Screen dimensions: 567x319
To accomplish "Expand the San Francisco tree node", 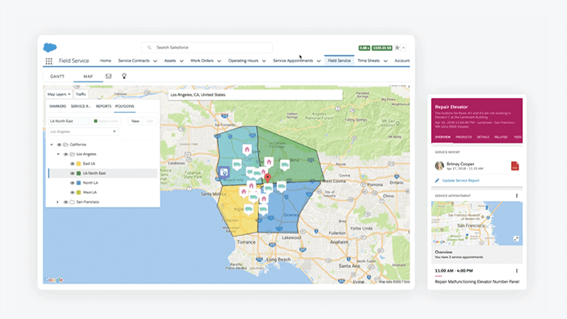I will coord(58,202).
